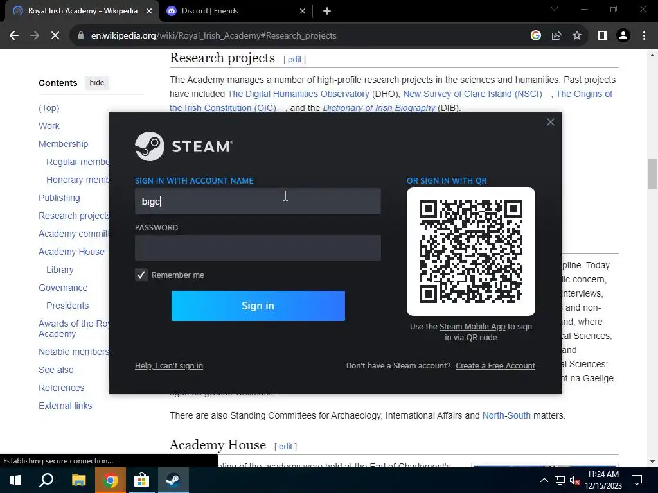
Task: Show hidden system tray icons
Action: click(544, 480)
